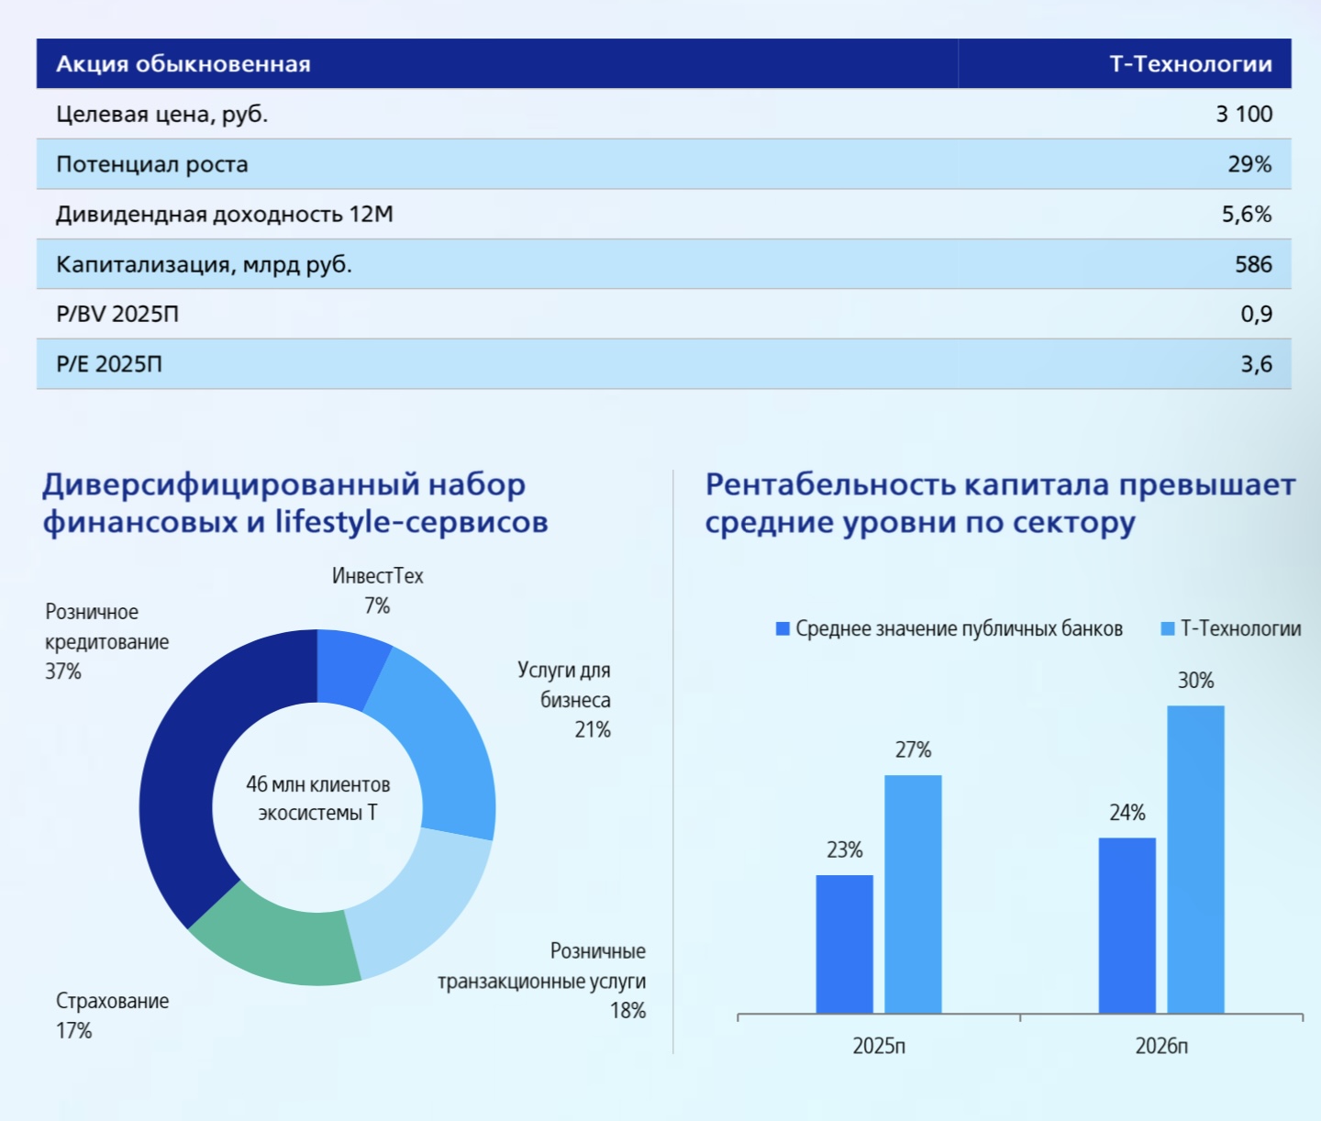Click the growth potential value 29%
The width and height of the screenshot is (1321, 1121).
point(1249,164)
